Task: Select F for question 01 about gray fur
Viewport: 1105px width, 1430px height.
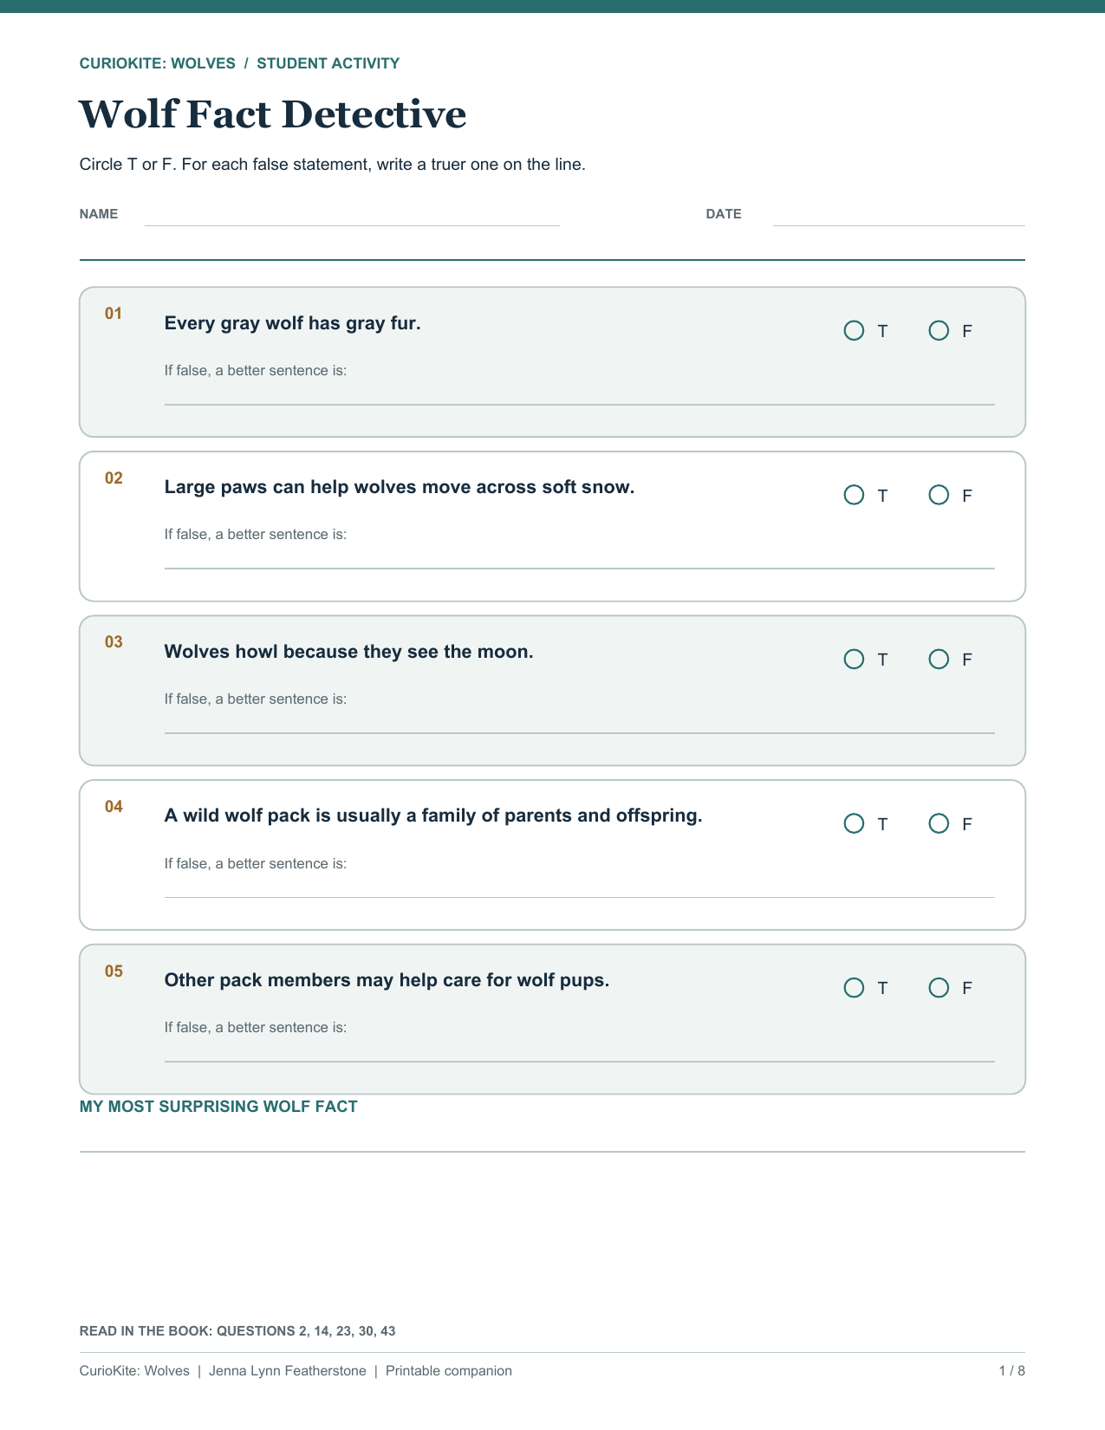Action: point(939,330)
